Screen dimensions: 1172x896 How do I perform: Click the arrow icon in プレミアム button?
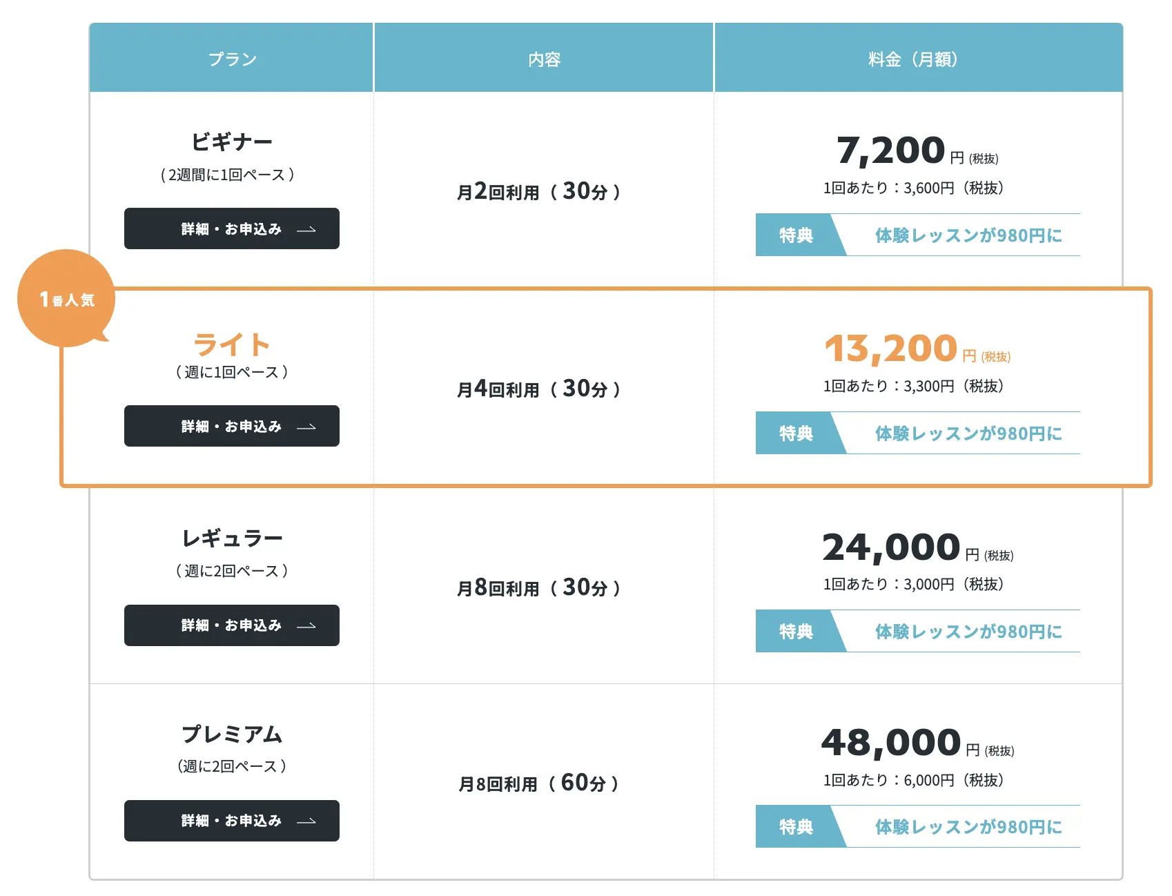(306, 821)
